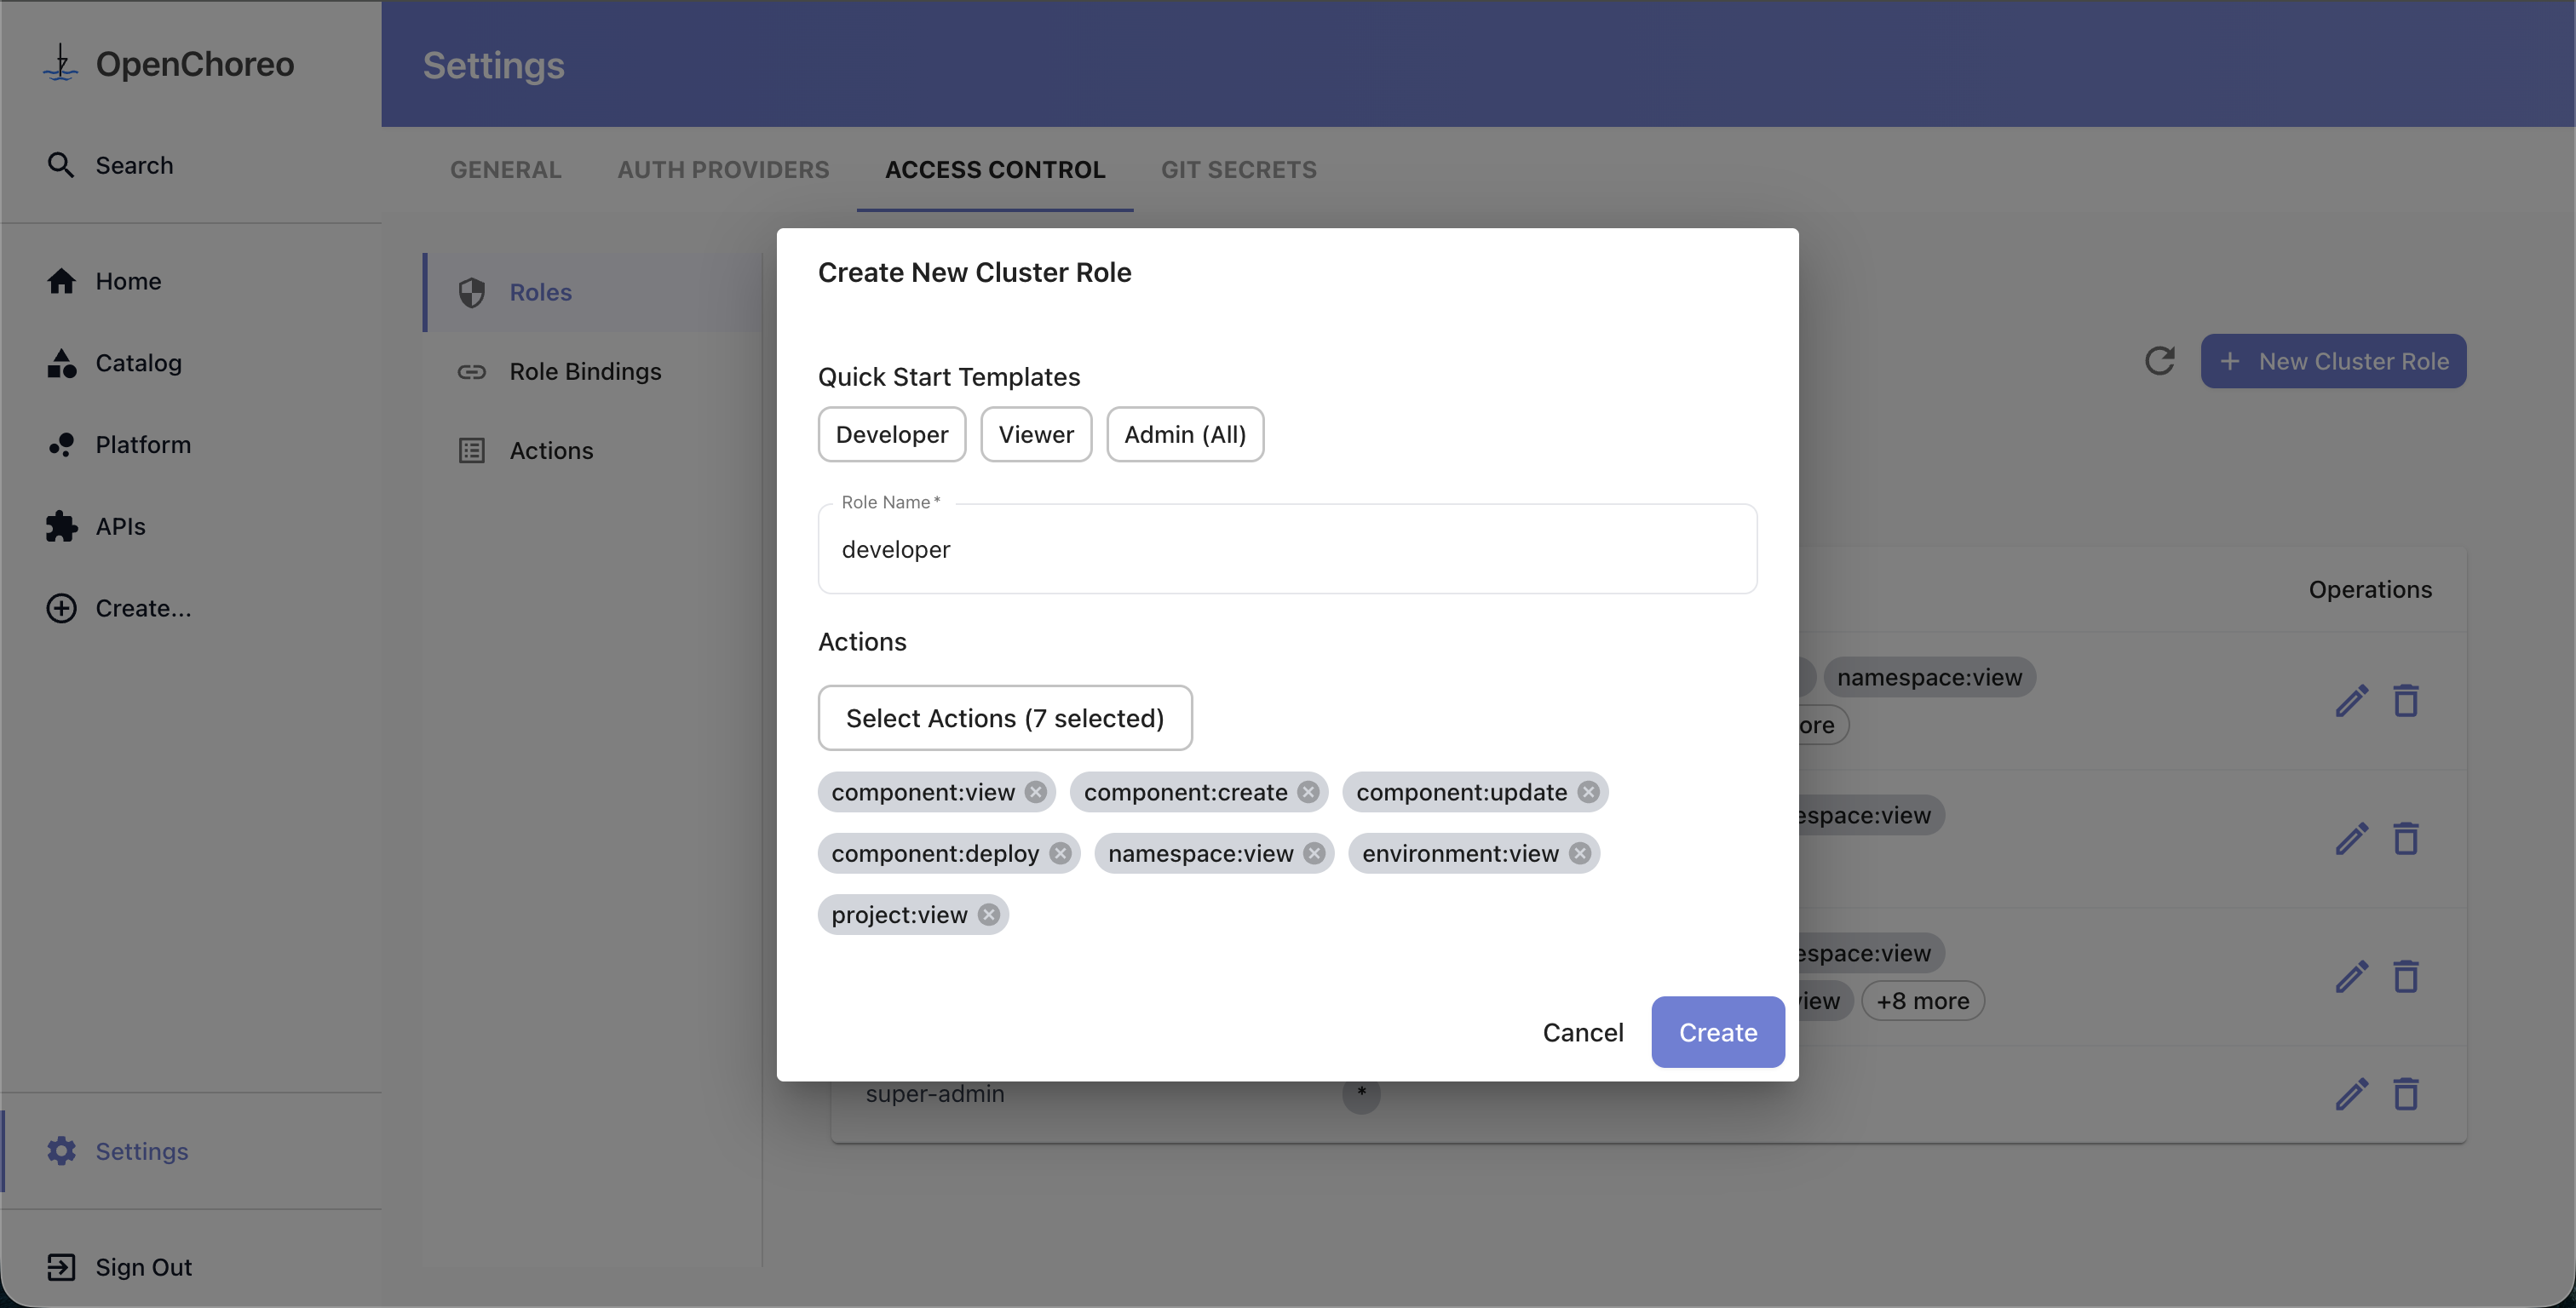The image size is (2576, 1308).
Task: Click the refresh roles icon
Action: tap(2159, 361)
